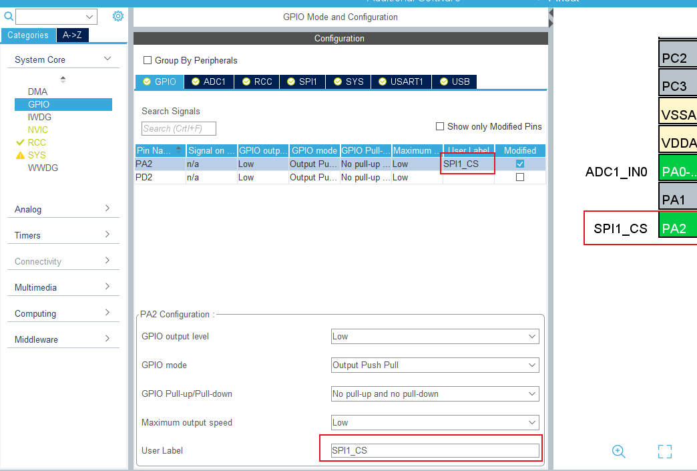Viewport: 697px width, 471px height.
Task: Click the green check icon beside RCC
Action: tap(20, 142)
